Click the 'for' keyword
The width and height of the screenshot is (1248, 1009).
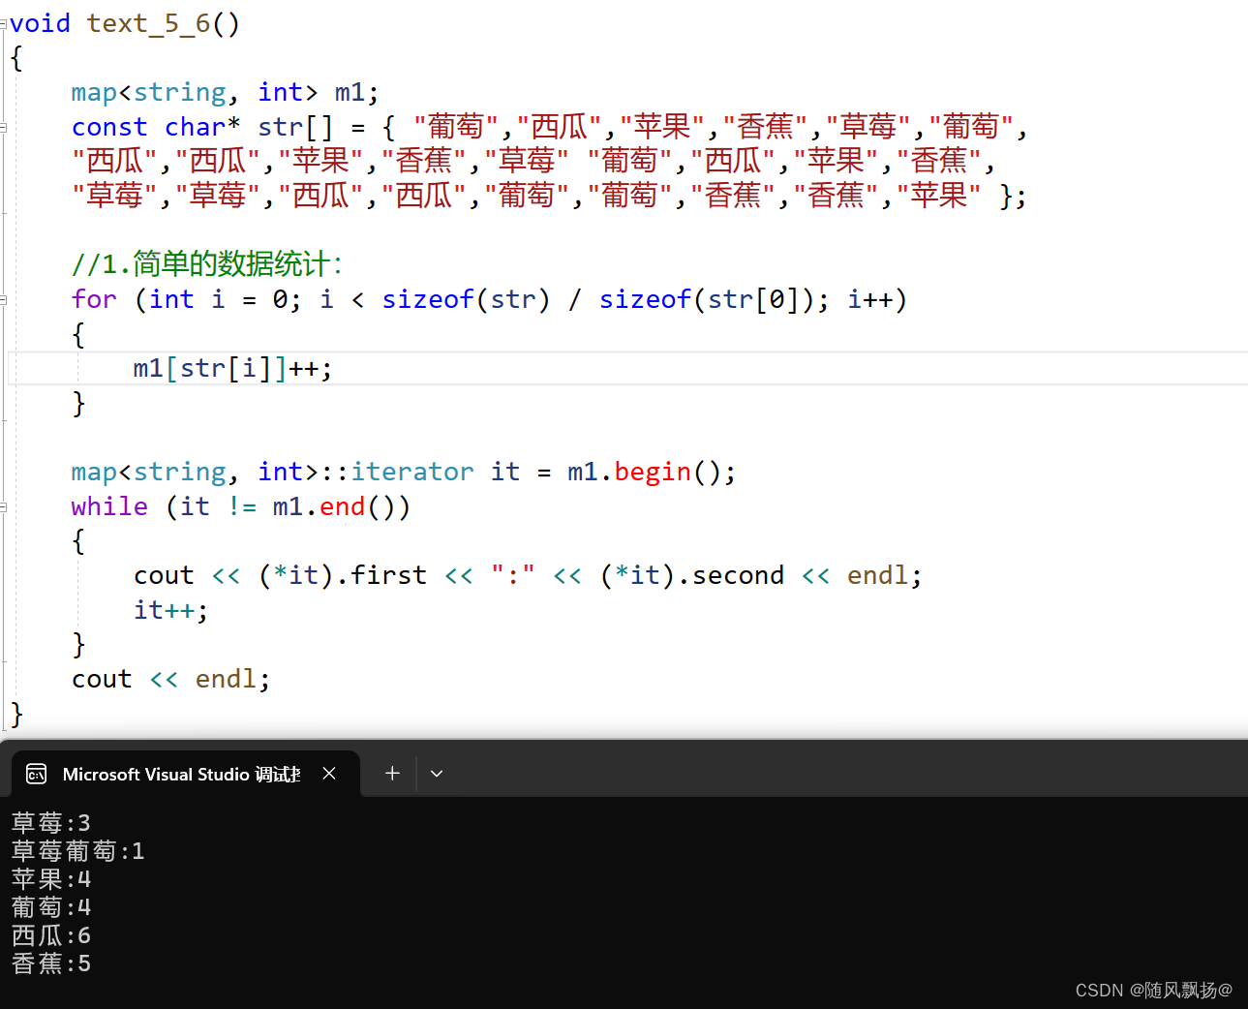[94, 300]
